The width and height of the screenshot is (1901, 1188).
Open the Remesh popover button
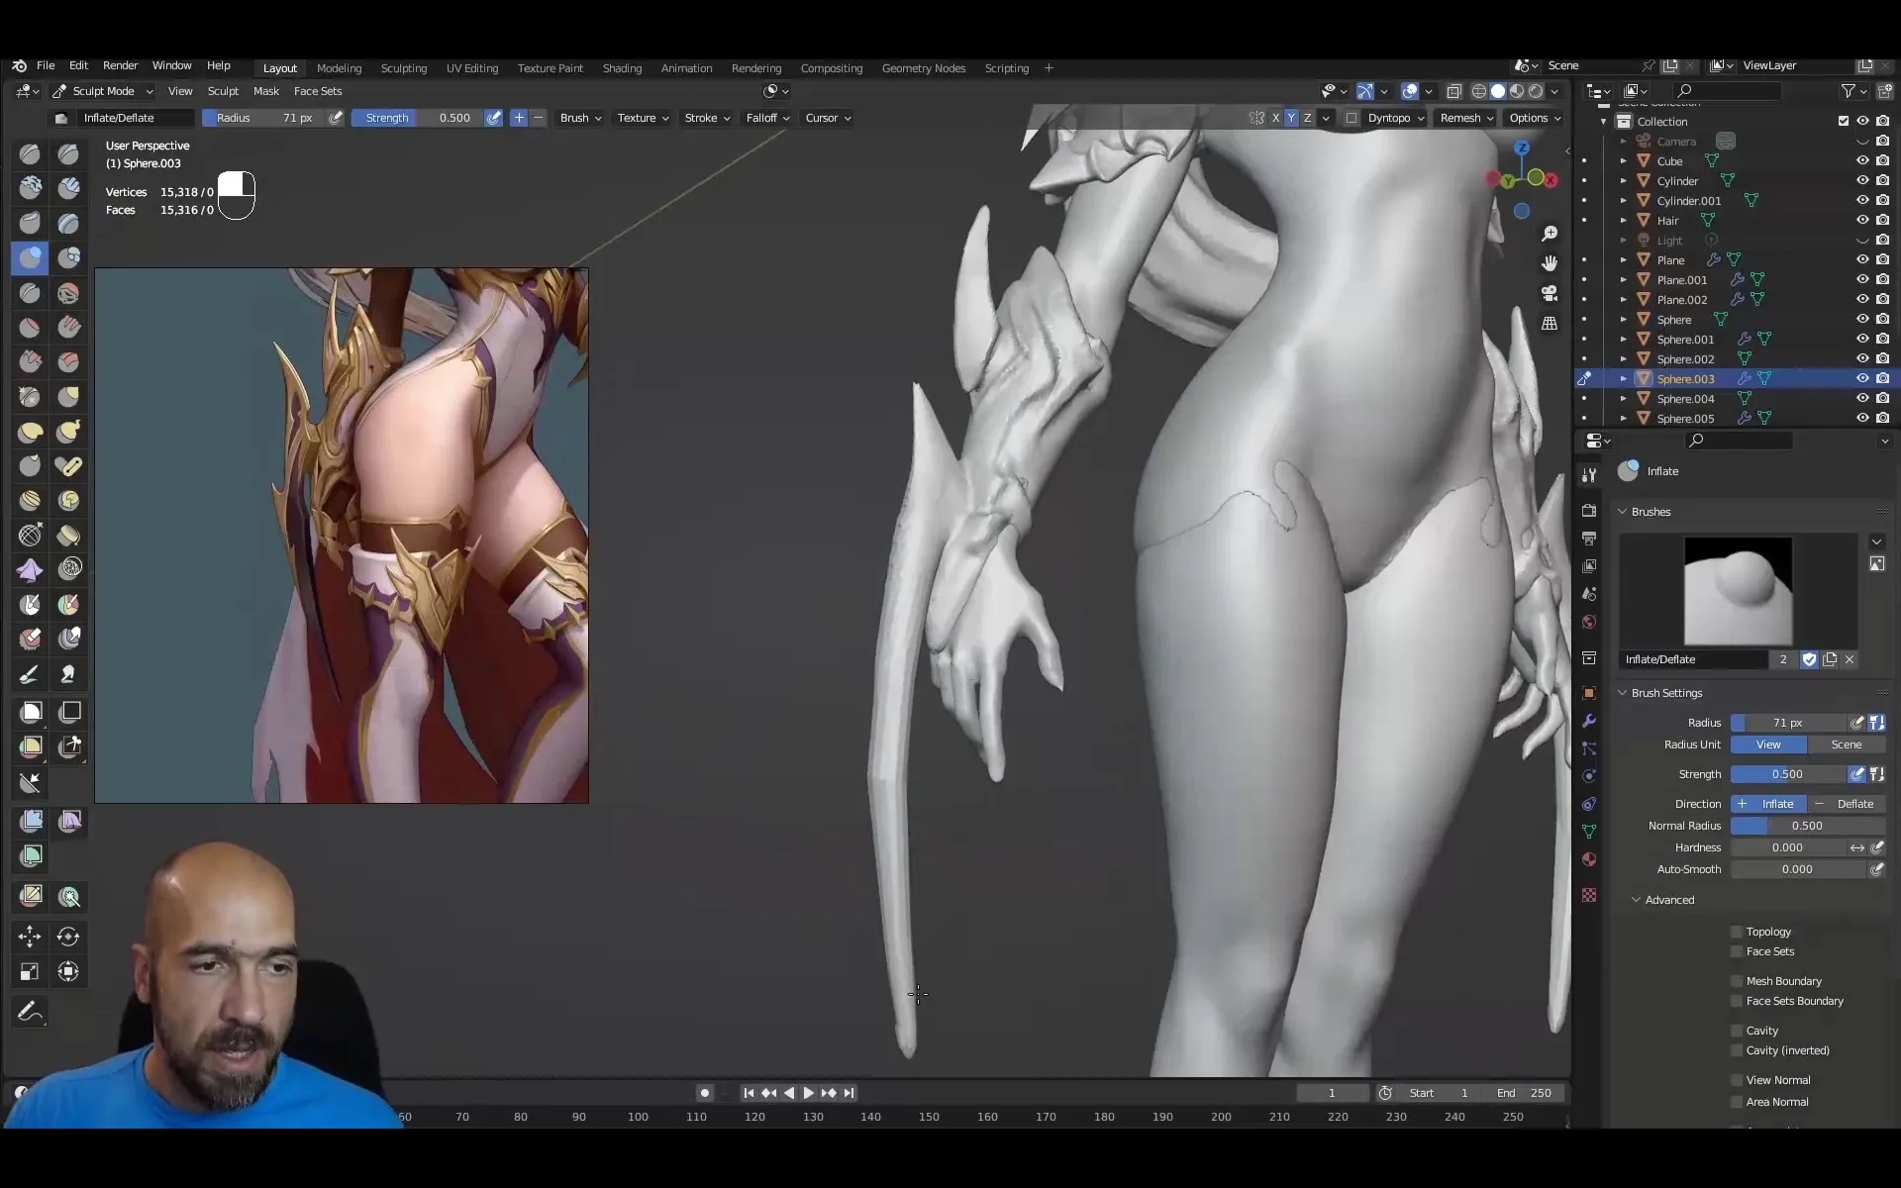click(x=1465, y=118)
